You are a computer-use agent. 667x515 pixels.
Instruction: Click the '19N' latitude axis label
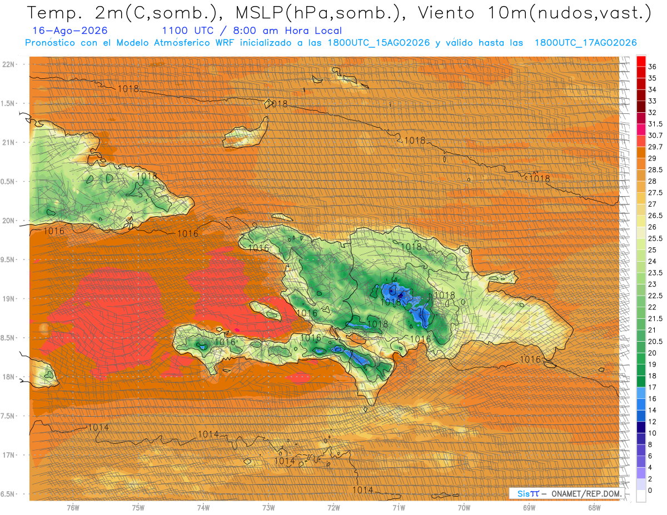pos(9,299)
